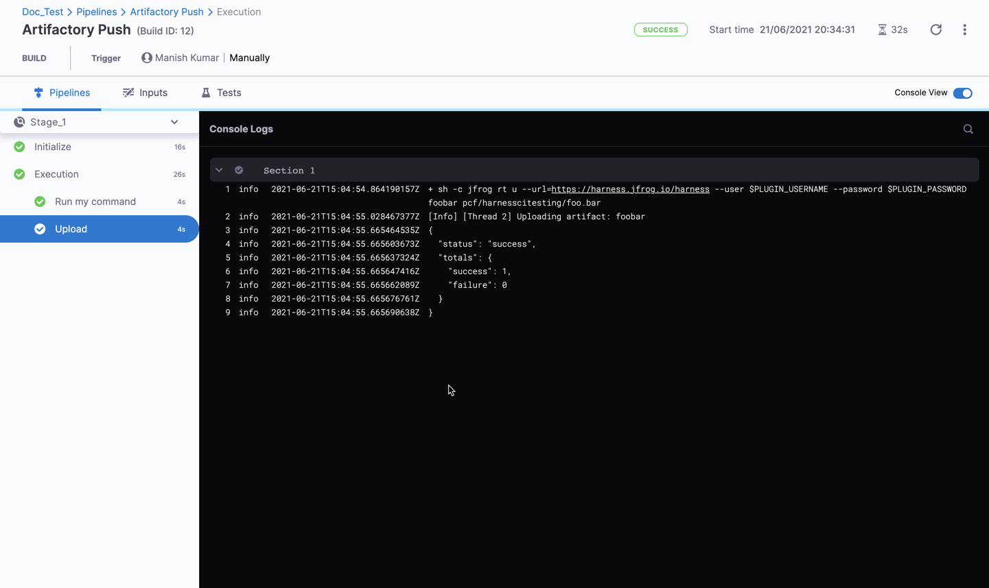This screenshot has width=989, height=588.
Task: Click the Section 1 status check icon
Action: [x=239, y=170]
